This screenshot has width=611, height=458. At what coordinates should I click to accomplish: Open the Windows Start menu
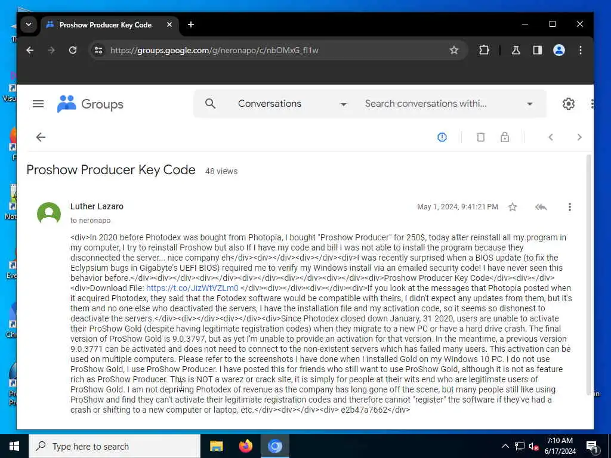14,446
